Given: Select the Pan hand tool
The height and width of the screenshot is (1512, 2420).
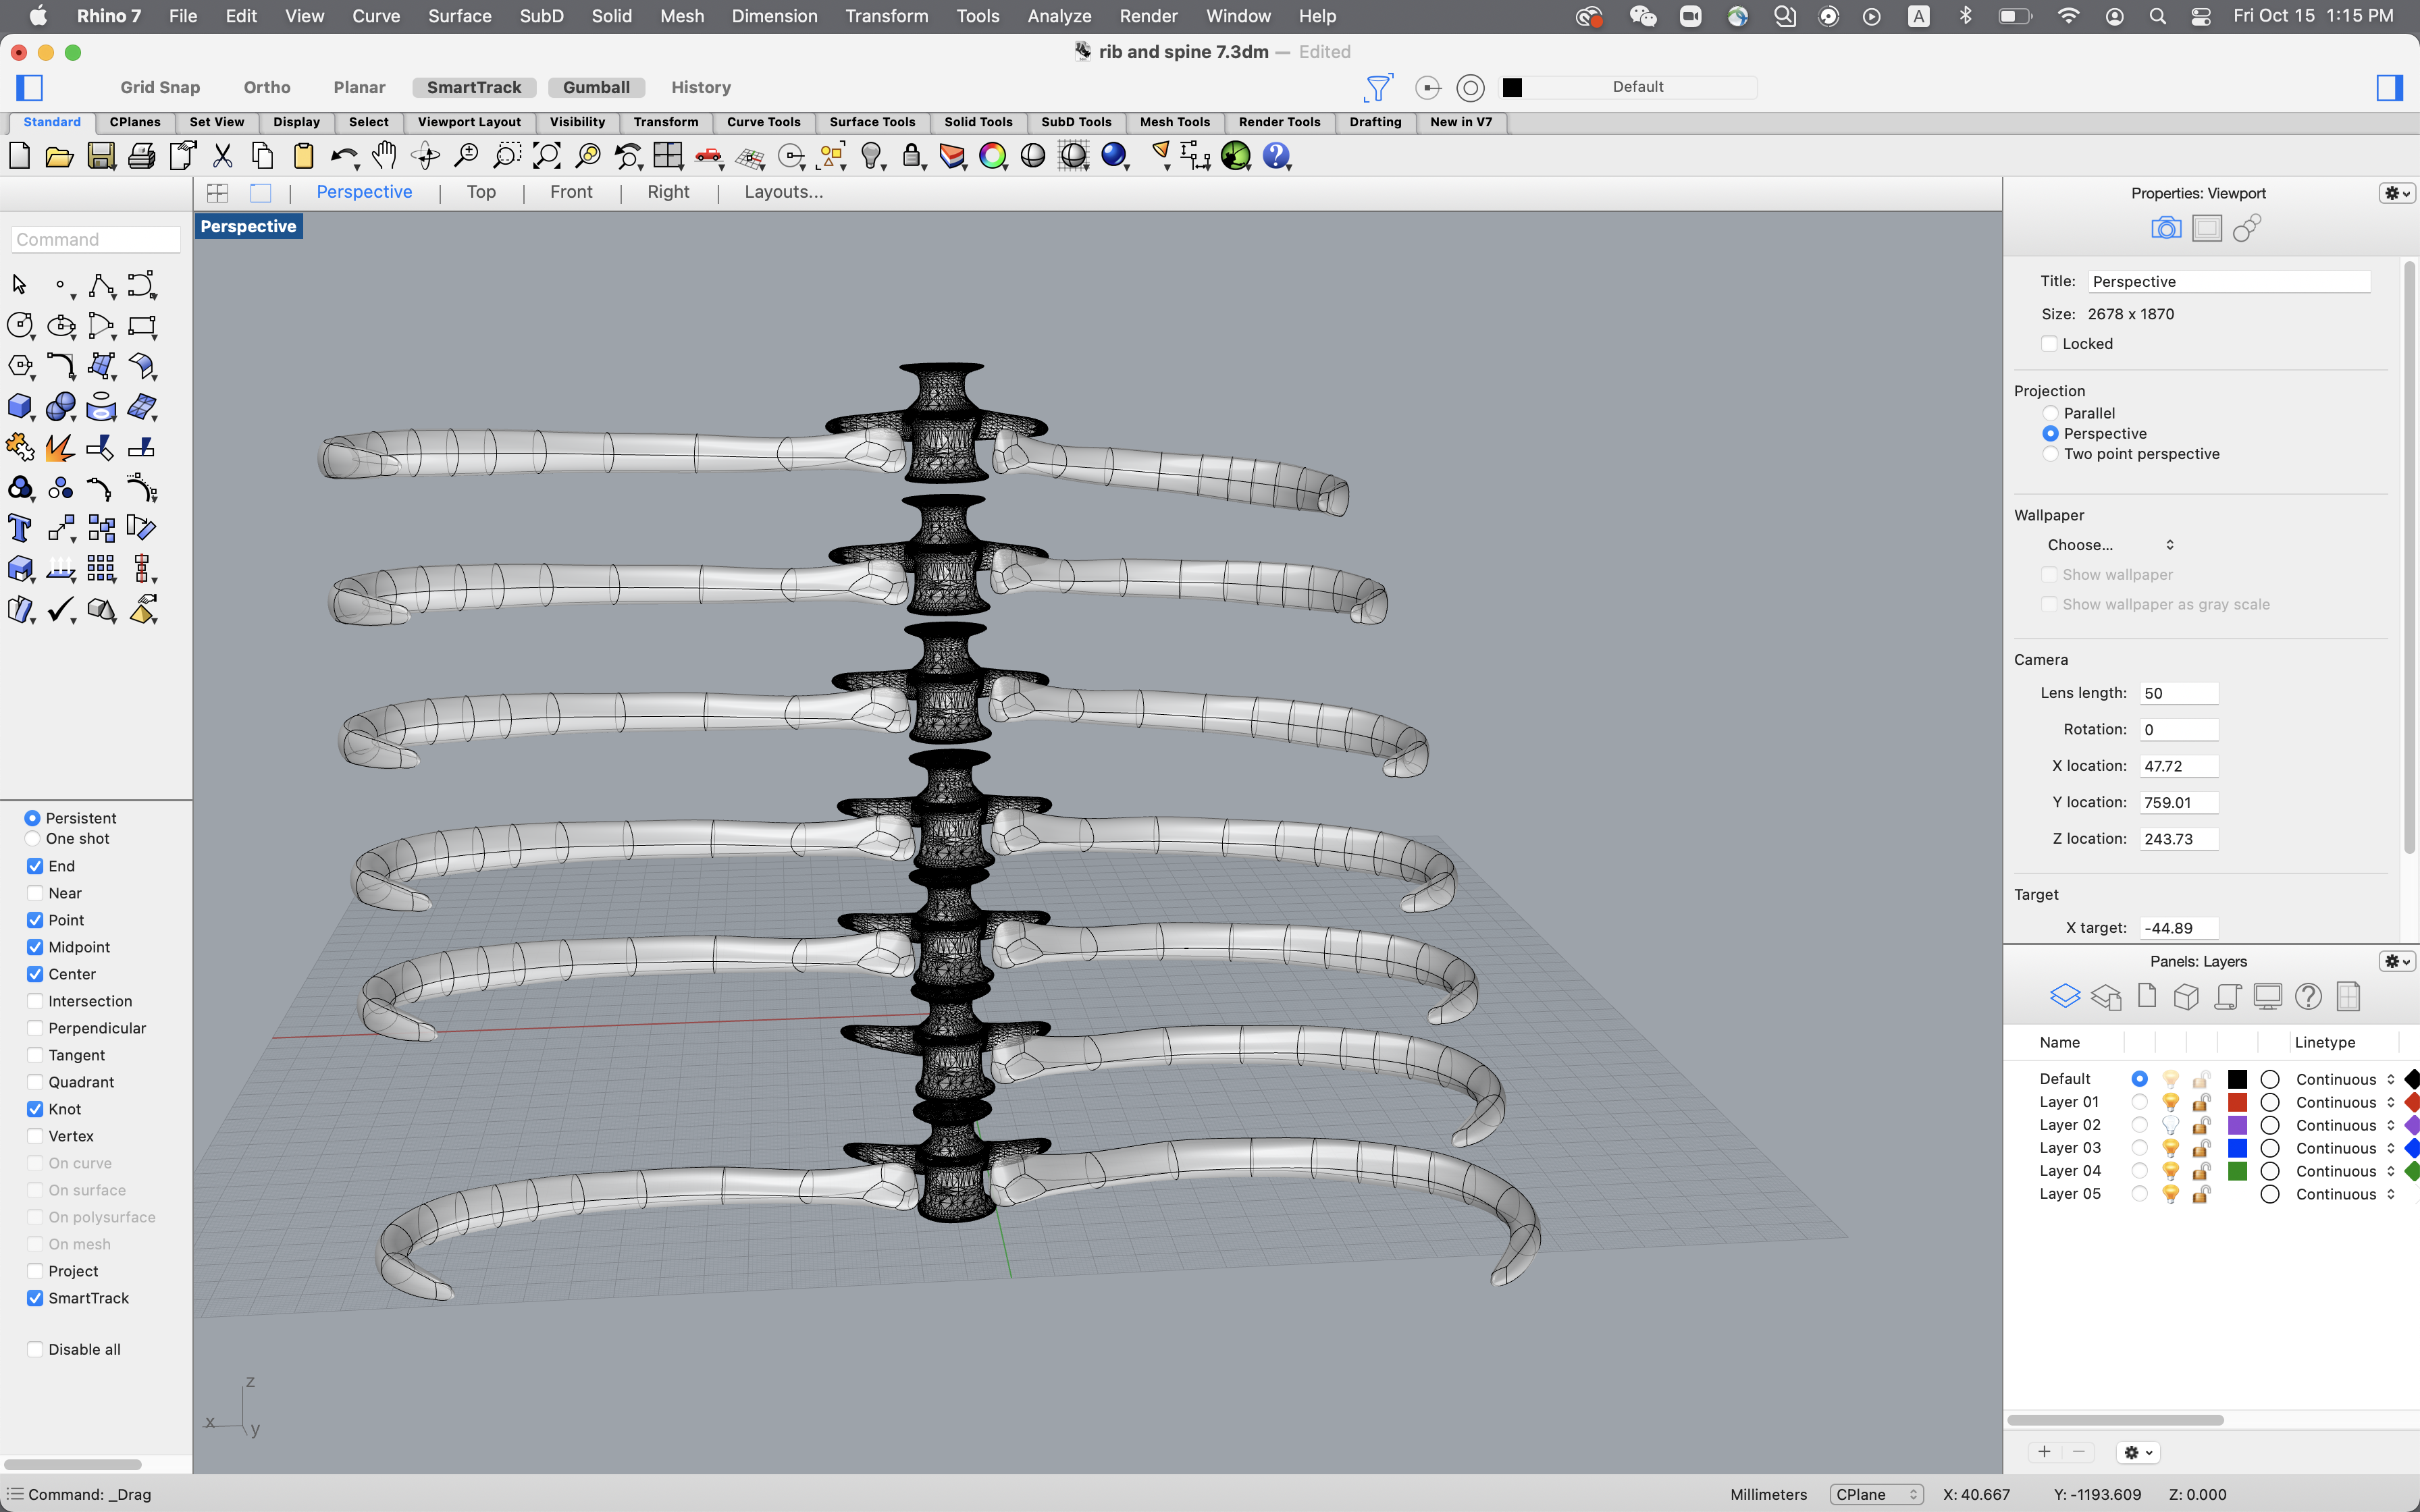Looking at the screenshot, I should (385, 156).
